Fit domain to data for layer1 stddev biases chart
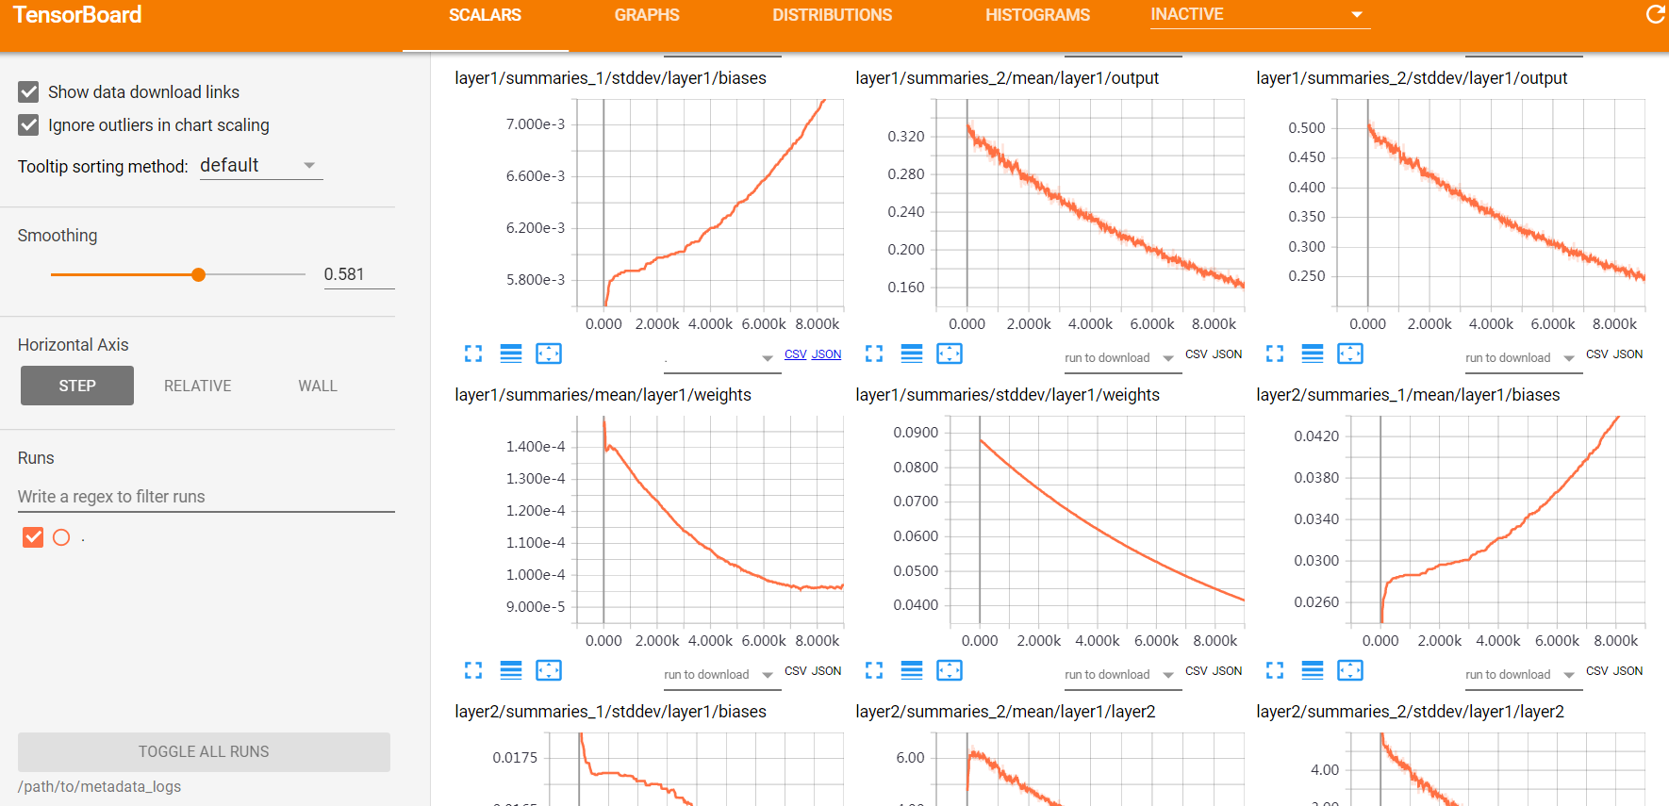The height and width of the screenshot is (806, 1669). tap(549, 354)
